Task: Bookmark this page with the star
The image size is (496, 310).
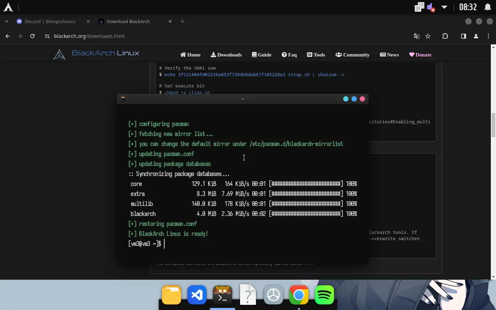Action: (x=428, y=36)
